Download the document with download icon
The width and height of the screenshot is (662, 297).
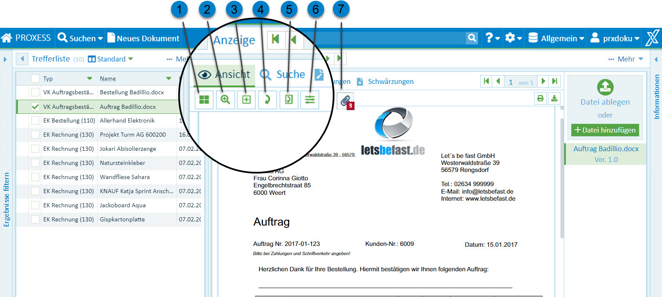tap(554, 98)
